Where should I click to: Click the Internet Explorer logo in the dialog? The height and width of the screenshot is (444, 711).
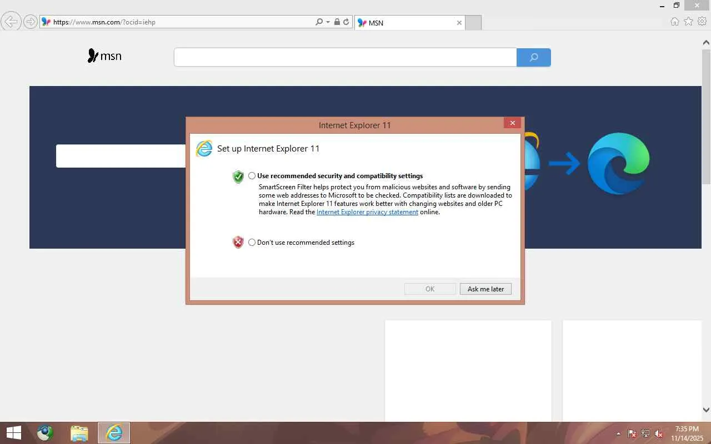[x=204, y=148]
